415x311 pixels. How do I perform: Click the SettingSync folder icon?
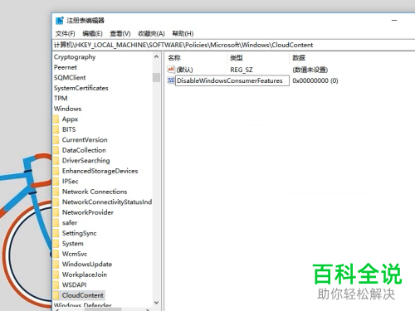coord(56,233)
